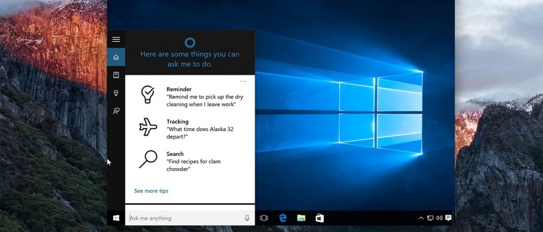Viewport: 543px width, 232px height.
Task: Launch Microsoft Edge from the taskbar
Action: 283,218
